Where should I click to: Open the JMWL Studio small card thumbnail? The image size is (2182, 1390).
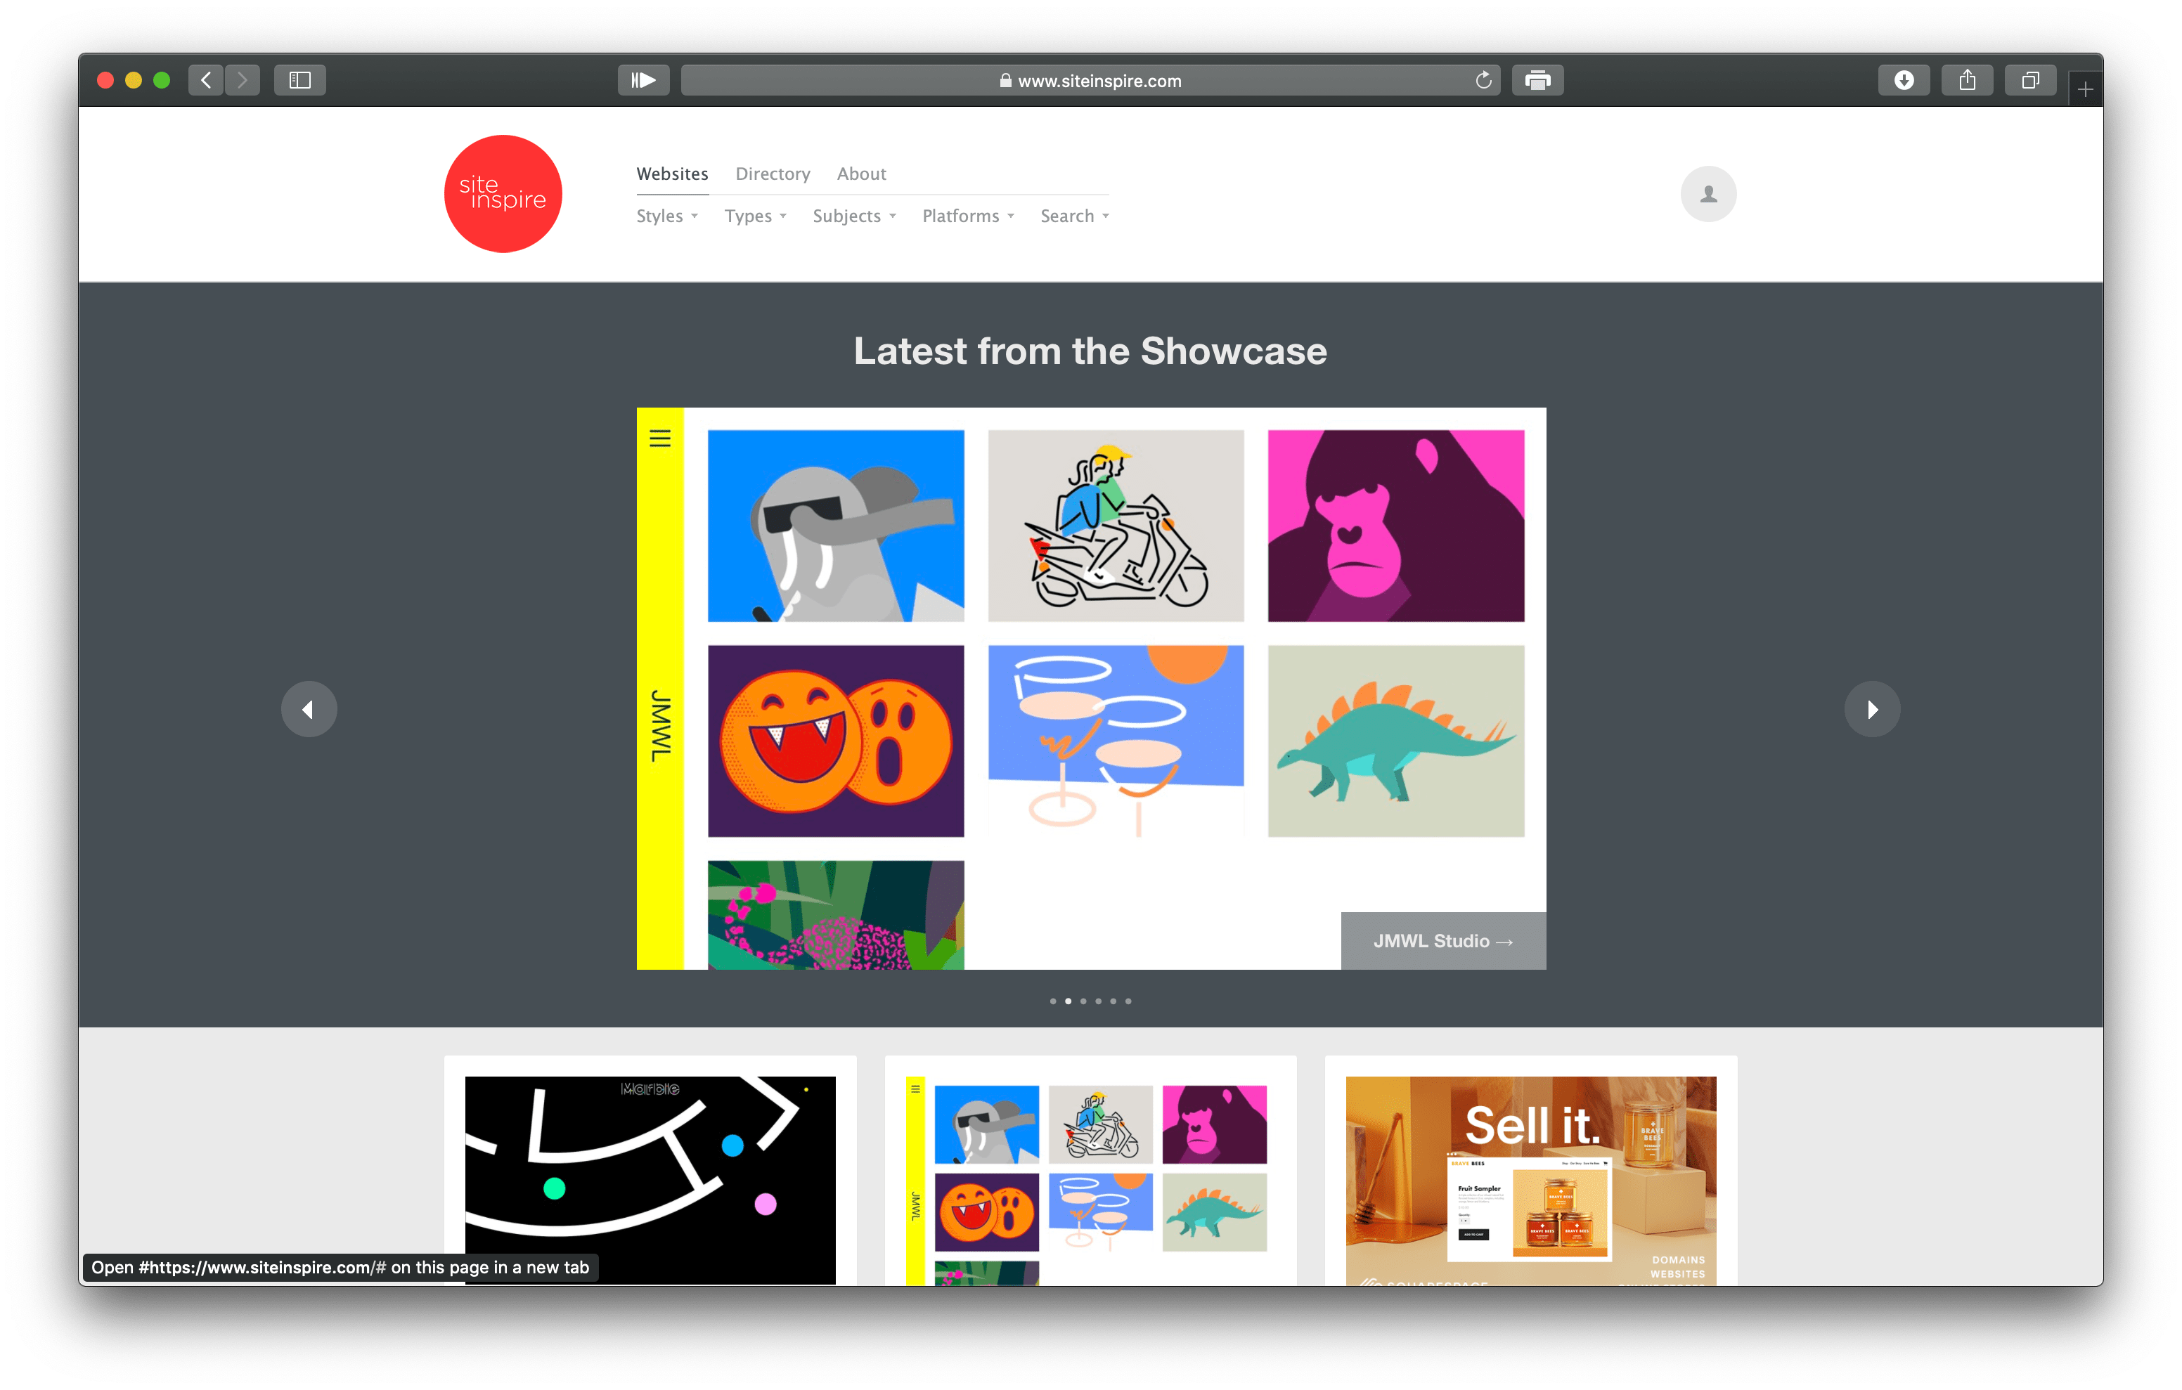(1090, 1180)
